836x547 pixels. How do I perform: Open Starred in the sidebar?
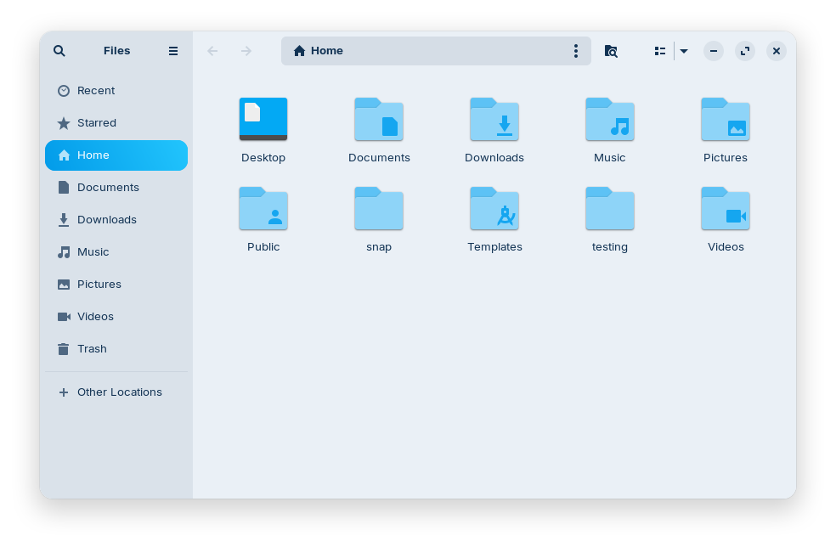click(116, 122)
